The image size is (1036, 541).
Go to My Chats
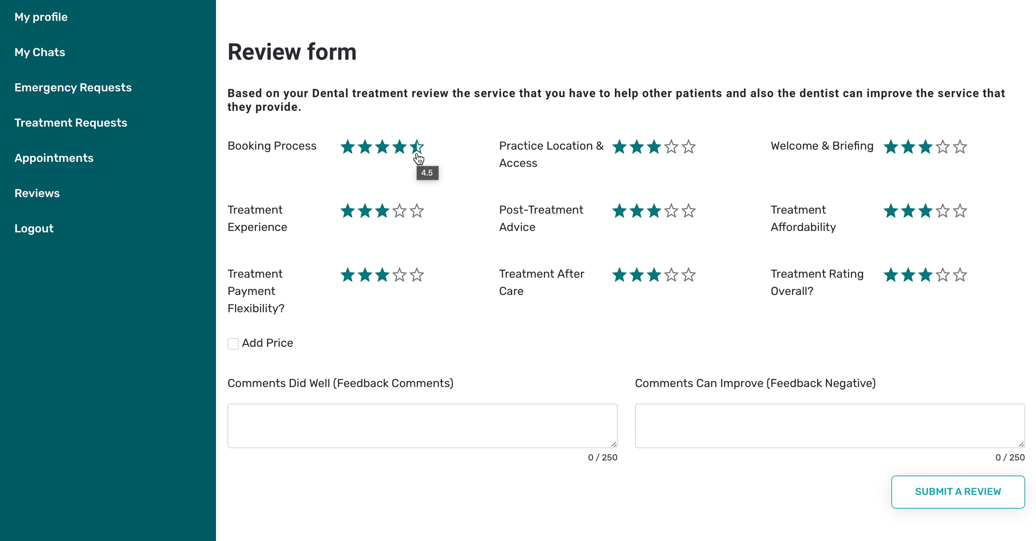(x=40, y=52)
